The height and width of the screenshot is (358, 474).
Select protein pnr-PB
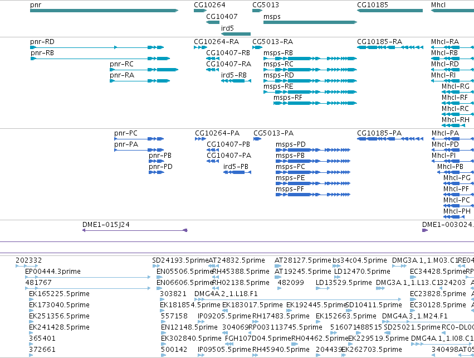pos(157,161)
